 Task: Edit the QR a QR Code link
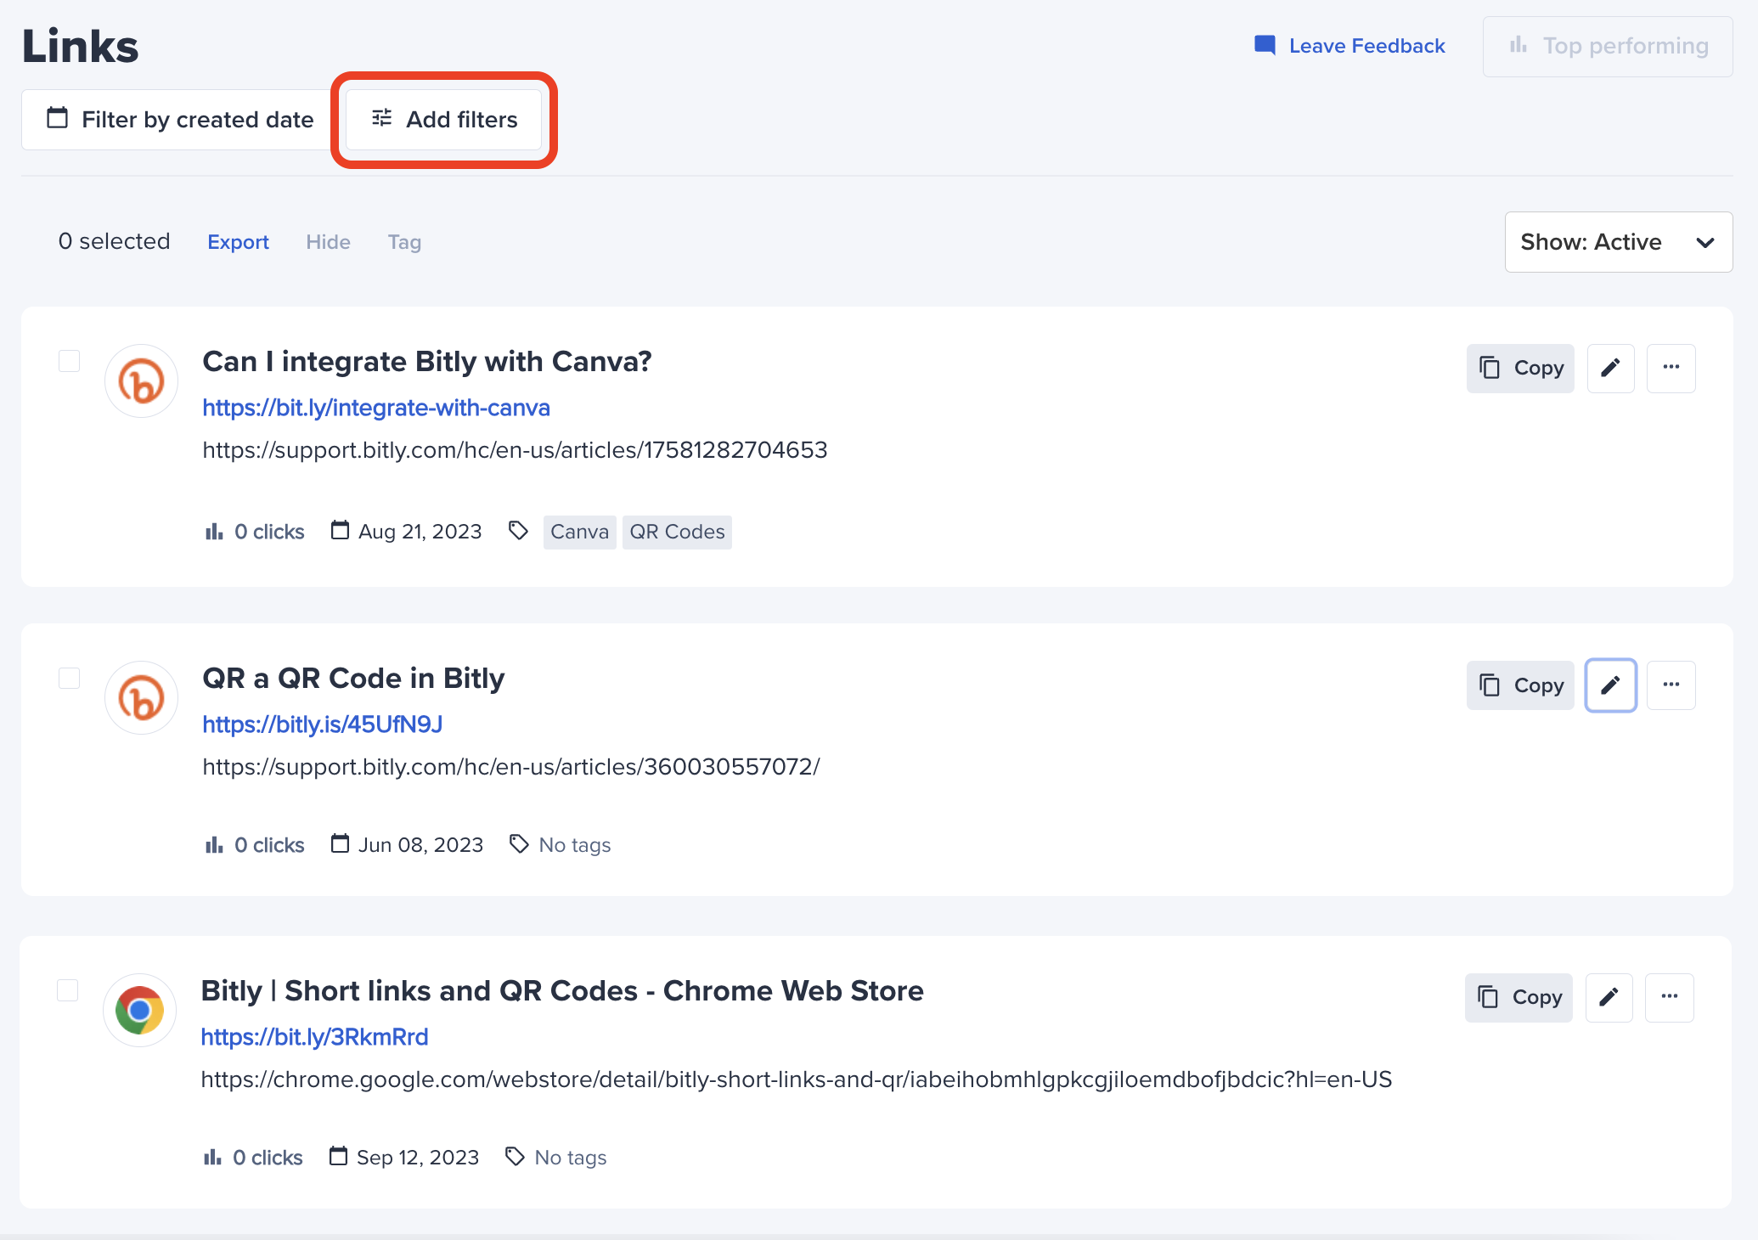click(1610, 685)
